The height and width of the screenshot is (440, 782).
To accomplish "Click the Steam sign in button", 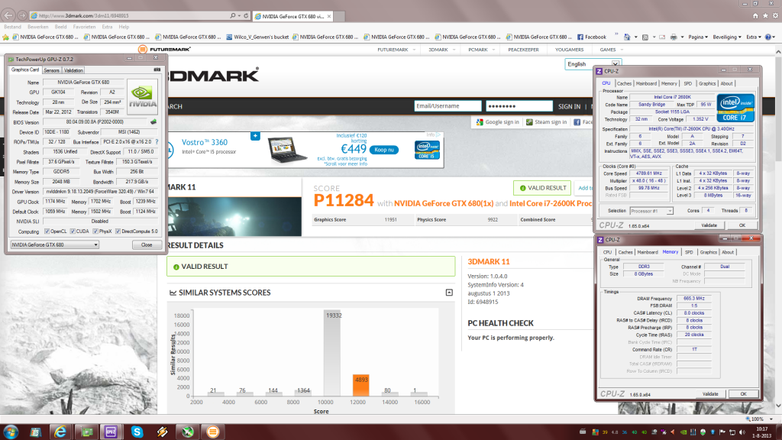I will pyautogui.click(x=547, y=122).
